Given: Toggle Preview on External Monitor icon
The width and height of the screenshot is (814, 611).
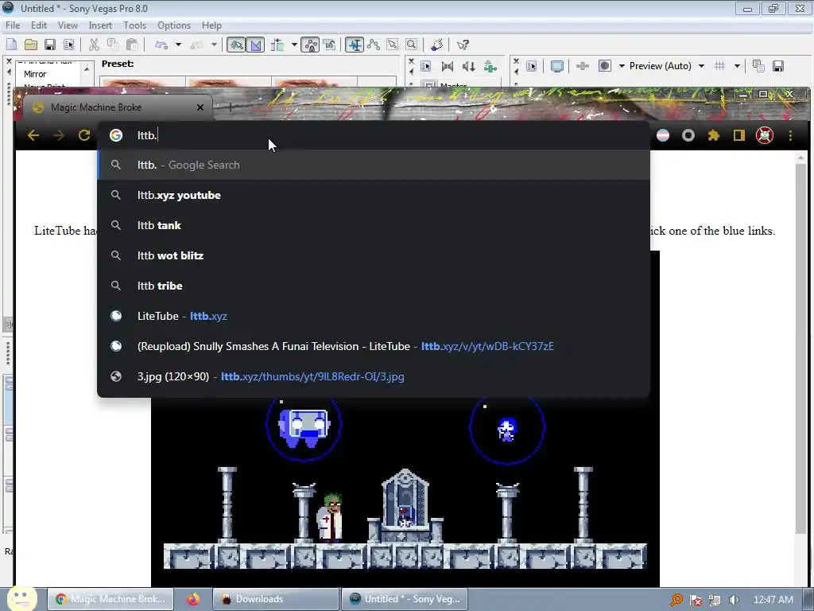Looking at the screenshot, I should coord(557,66).
